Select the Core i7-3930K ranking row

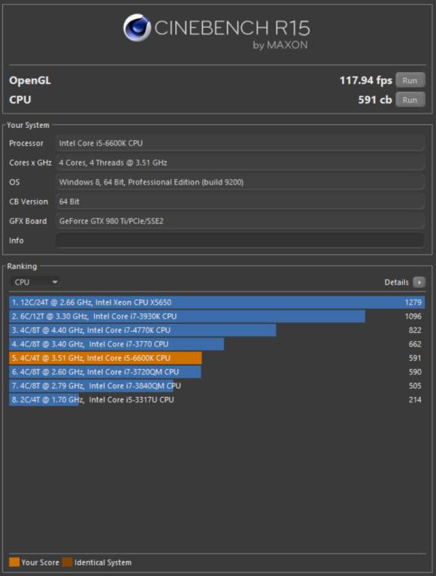click(x=217, y=317)
